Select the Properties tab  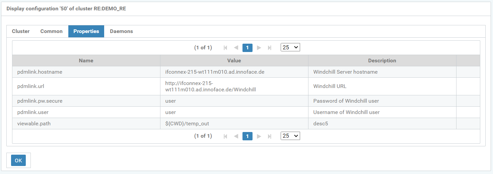(86, 31)
